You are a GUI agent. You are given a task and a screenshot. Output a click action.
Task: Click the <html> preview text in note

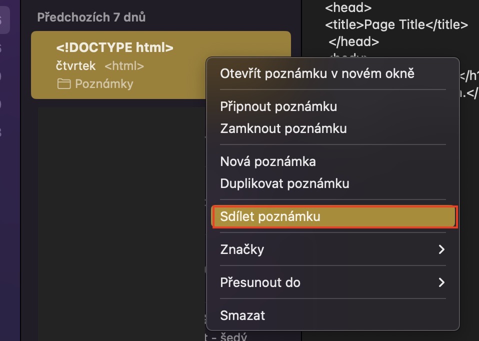(x=124, y=66)
